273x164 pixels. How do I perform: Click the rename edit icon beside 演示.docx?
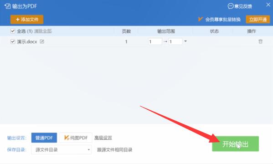click(42, 41)
